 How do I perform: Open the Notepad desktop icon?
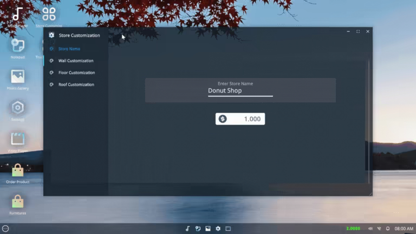tap(17, 45)
